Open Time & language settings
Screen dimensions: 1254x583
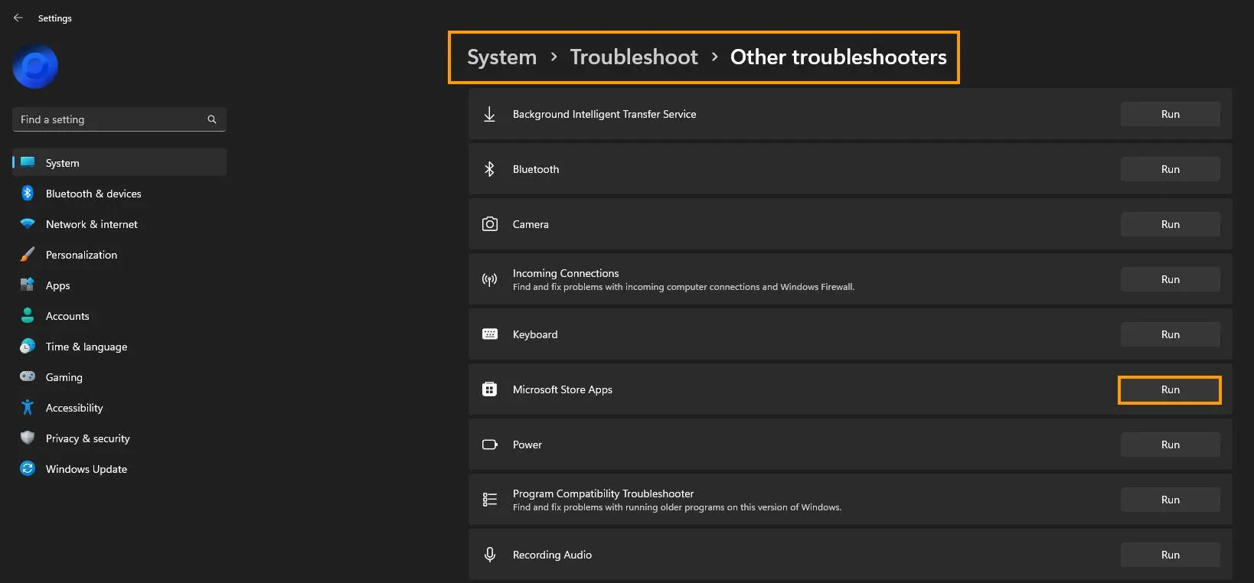click(x=119, y=346)
